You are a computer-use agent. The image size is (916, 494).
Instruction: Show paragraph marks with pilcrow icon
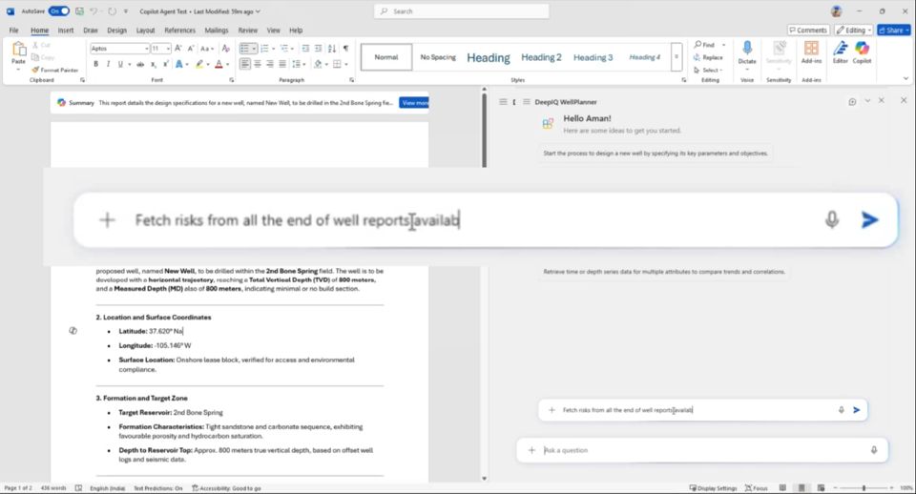(345, 48)
